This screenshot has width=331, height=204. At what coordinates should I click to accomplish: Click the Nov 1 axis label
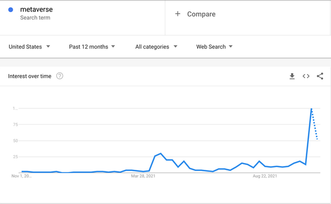(x=22, y=176)
